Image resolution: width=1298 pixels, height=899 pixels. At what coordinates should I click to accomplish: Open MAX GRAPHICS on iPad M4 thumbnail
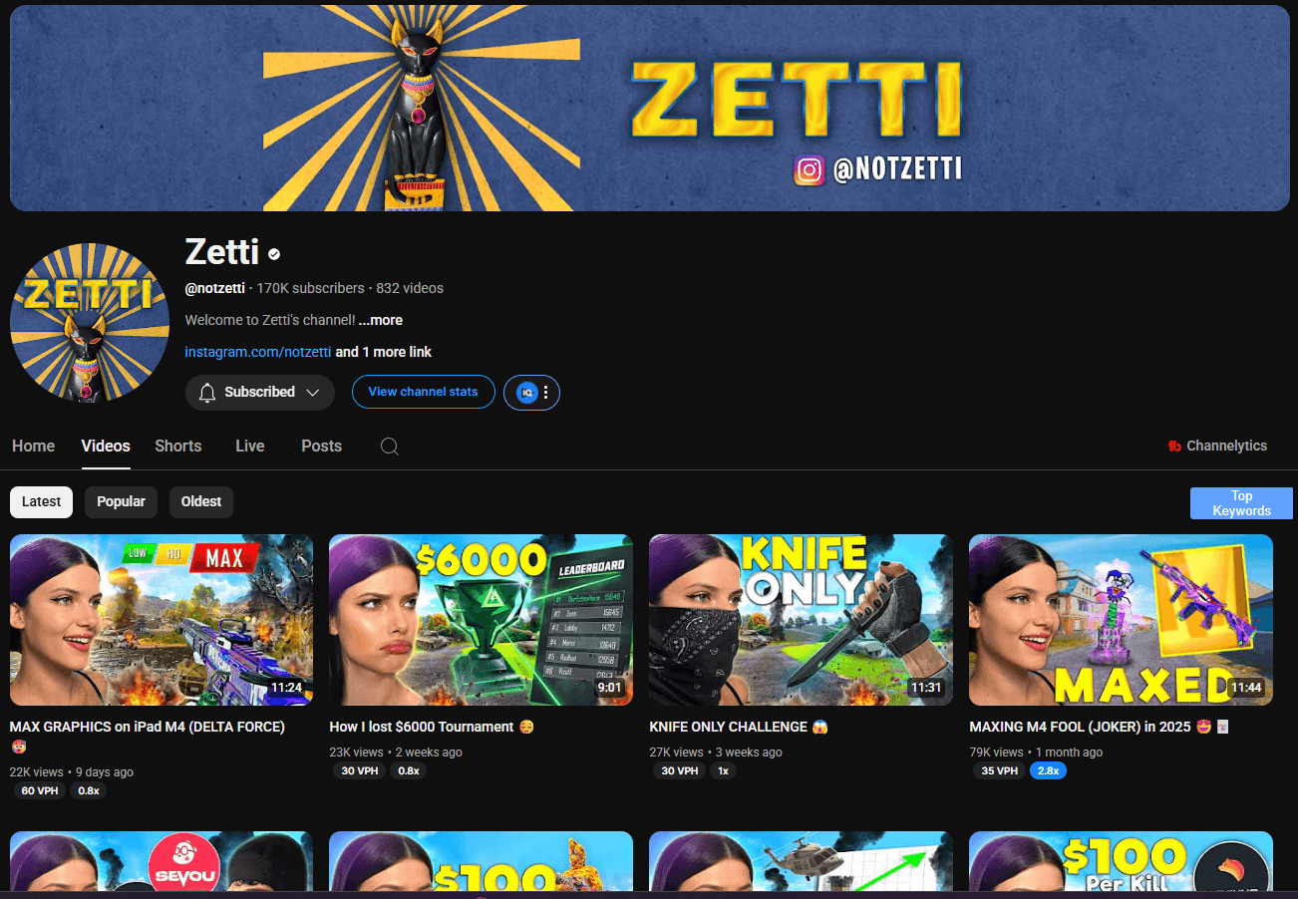pyautogui.click(x=162, y=620)
